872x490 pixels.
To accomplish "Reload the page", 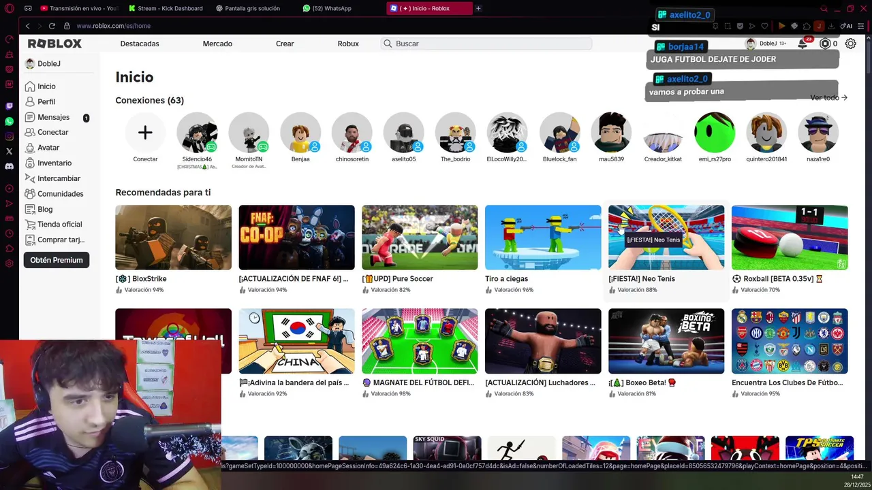I will click(52, 26).
